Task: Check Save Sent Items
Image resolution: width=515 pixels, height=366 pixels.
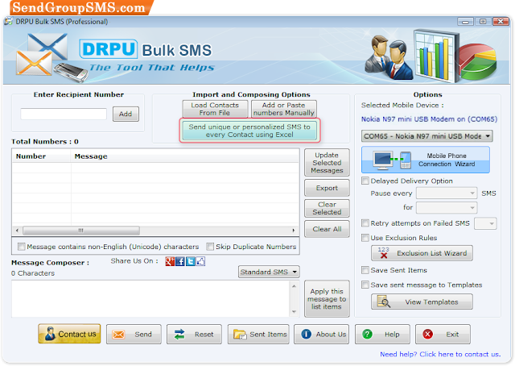Action: 365,270
